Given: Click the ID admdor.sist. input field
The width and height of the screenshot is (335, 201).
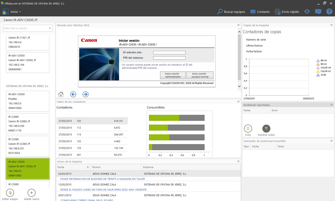Looking at the screenshot, I should [169, 52].
